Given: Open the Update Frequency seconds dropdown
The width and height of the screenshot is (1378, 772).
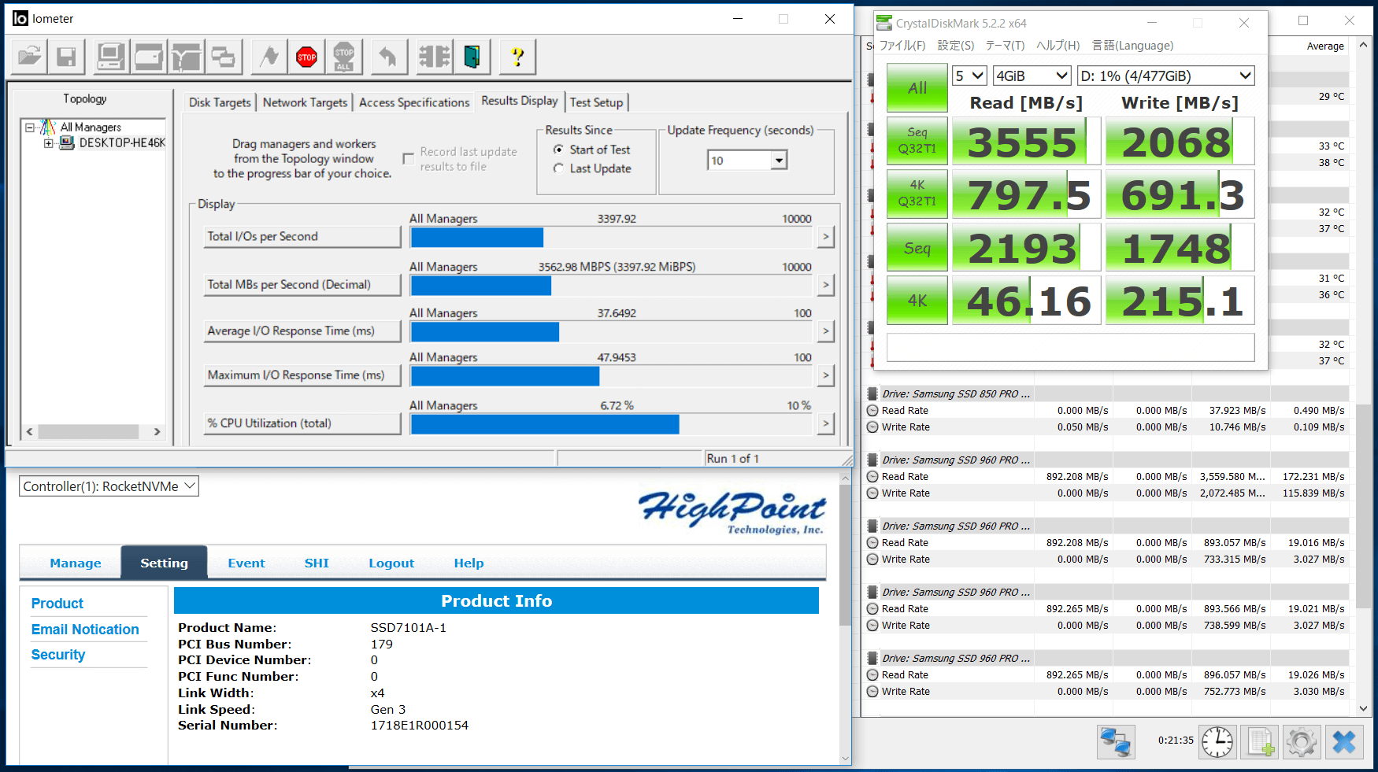Looking at the screenshot, I should tap(779, 161).
